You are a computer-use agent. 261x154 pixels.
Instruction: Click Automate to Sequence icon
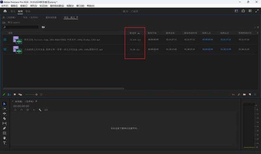click(x=233, y=95)
